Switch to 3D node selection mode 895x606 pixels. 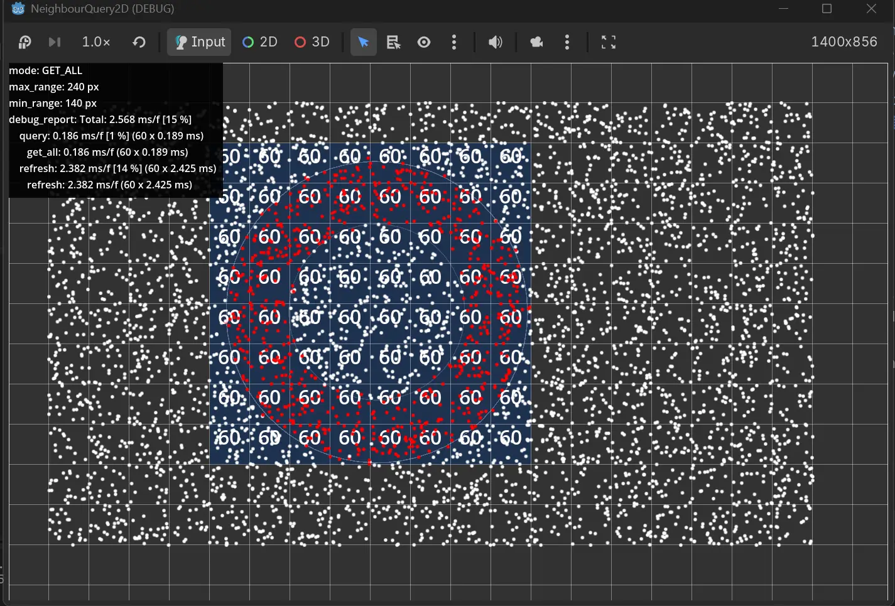pyautogui.click(x=312, y=42)
